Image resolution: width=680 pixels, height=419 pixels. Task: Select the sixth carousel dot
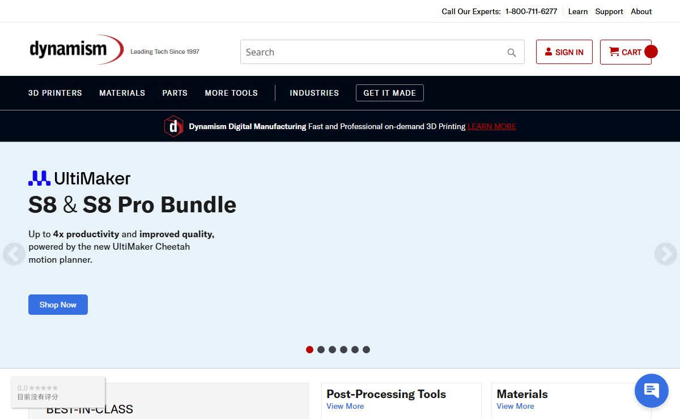[366, 349]
